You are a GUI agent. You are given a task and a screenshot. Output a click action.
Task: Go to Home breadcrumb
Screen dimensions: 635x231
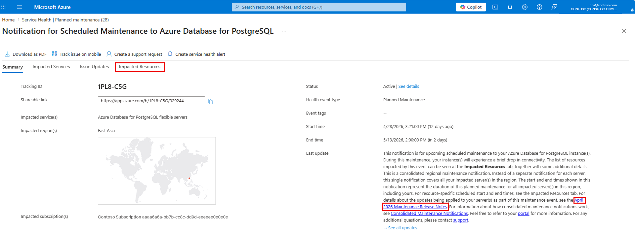point(8,20)
